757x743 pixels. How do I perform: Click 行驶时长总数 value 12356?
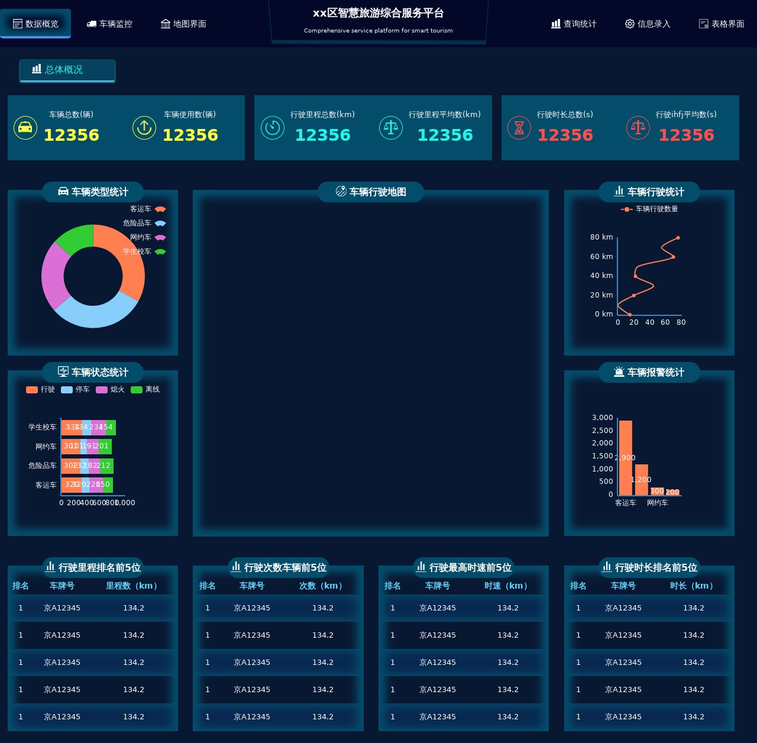565,135
